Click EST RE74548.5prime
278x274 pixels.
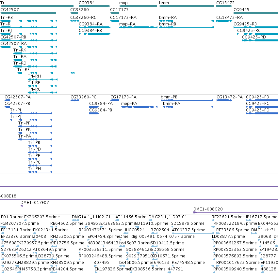pos(193,266)
